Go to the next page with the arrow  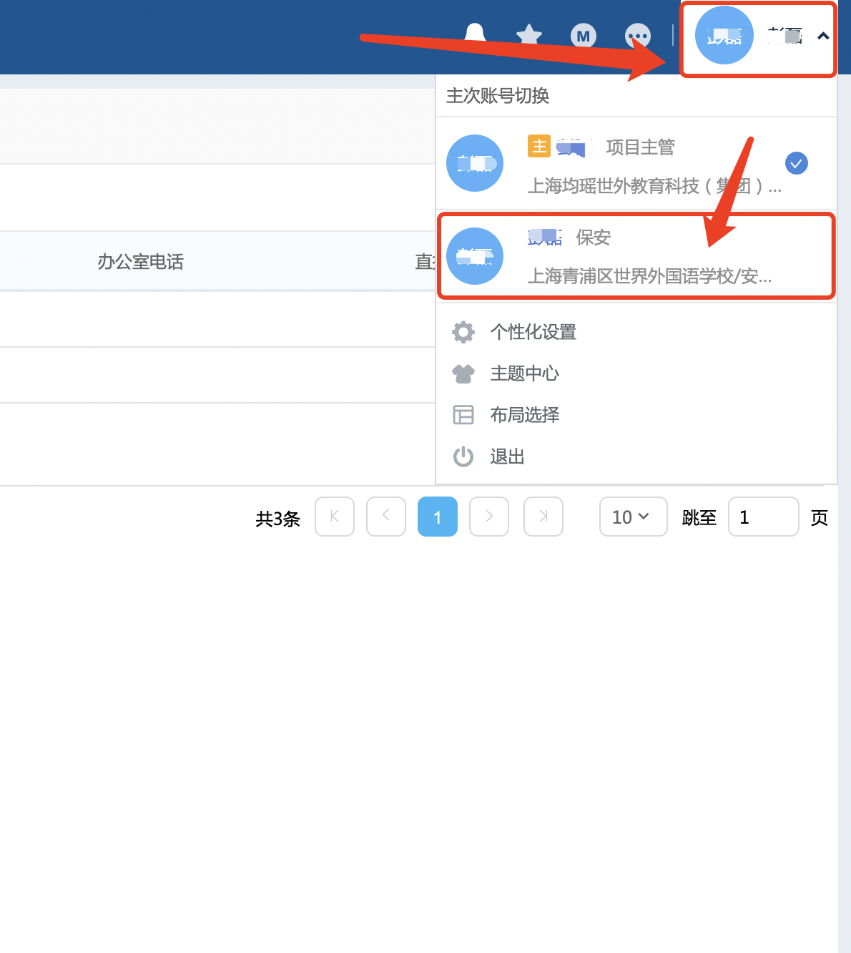pos(489,517)
